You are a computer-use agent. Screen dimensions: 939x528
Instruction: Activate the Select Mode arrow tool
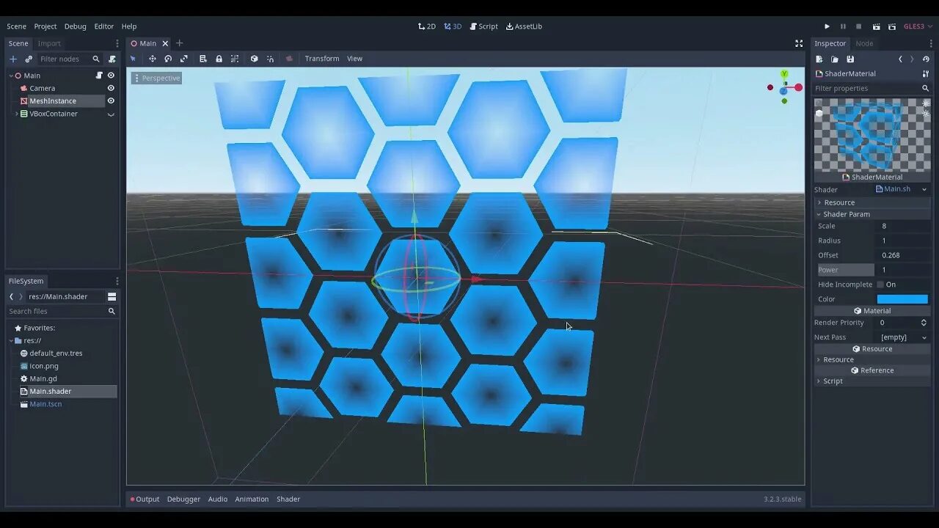[x=134, y=59]
